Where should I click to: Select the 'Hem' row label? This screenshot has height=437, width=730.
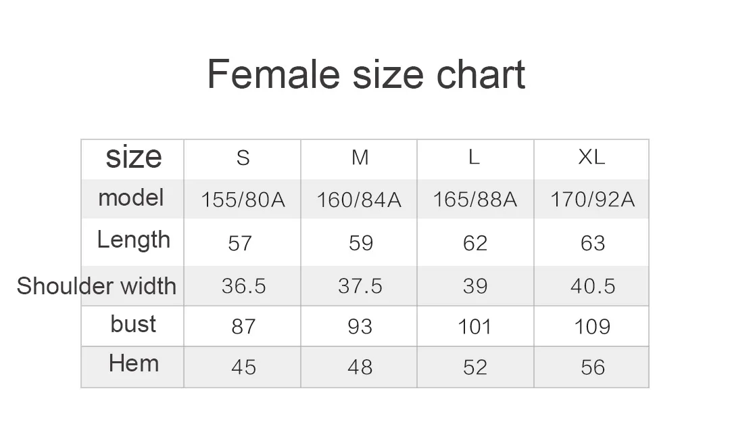tap(134, 363)
